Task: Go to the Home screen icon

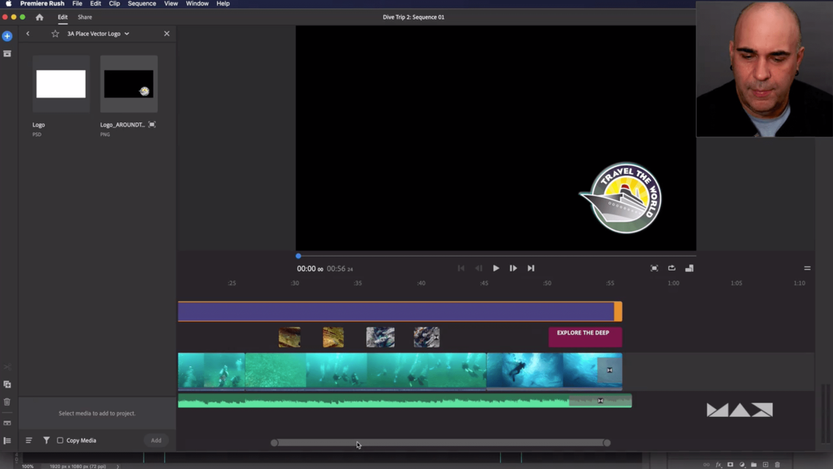Action: coord(39,17)
